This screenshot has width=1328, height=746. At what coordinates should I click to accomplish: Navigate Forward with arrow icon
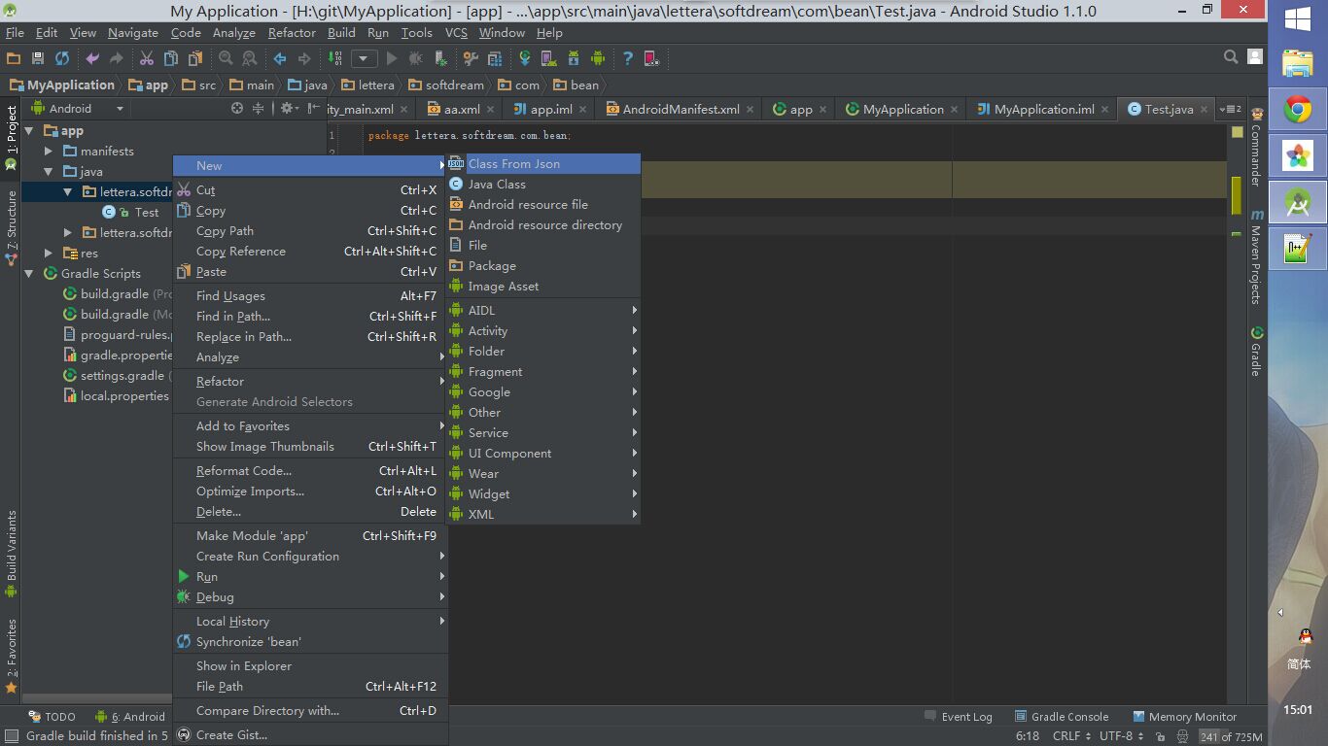coord(304,58)
